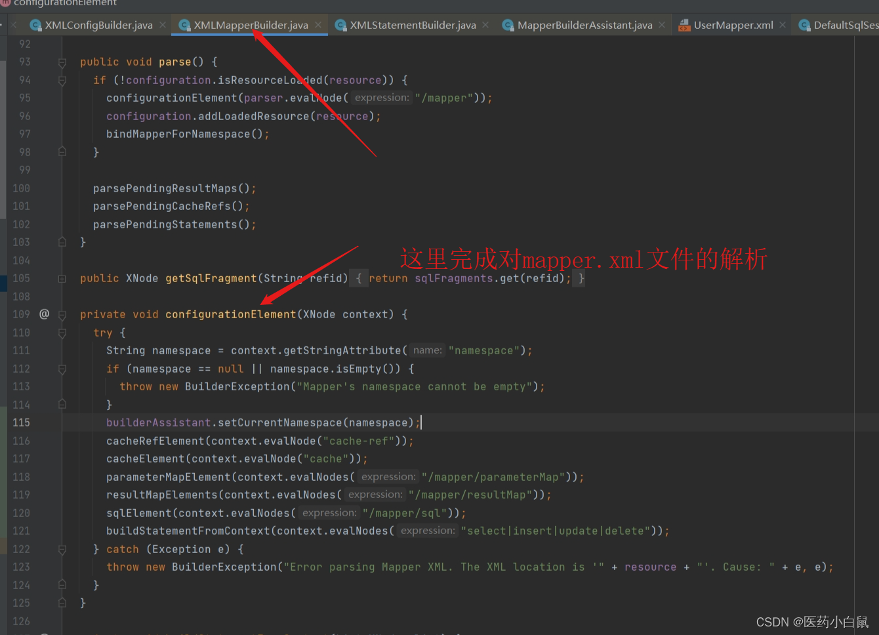Click 'buildStatementFromContext' on line 121

188,531
